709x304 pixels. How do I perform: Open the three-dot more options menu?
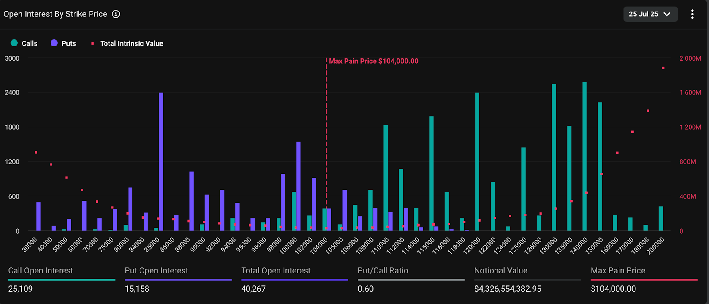click(x=692, y=14)
